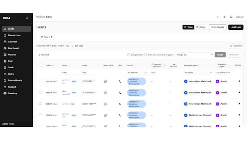Open notifications bell icon
Viewport: 247px width, 141px height.
click(231, 17)
